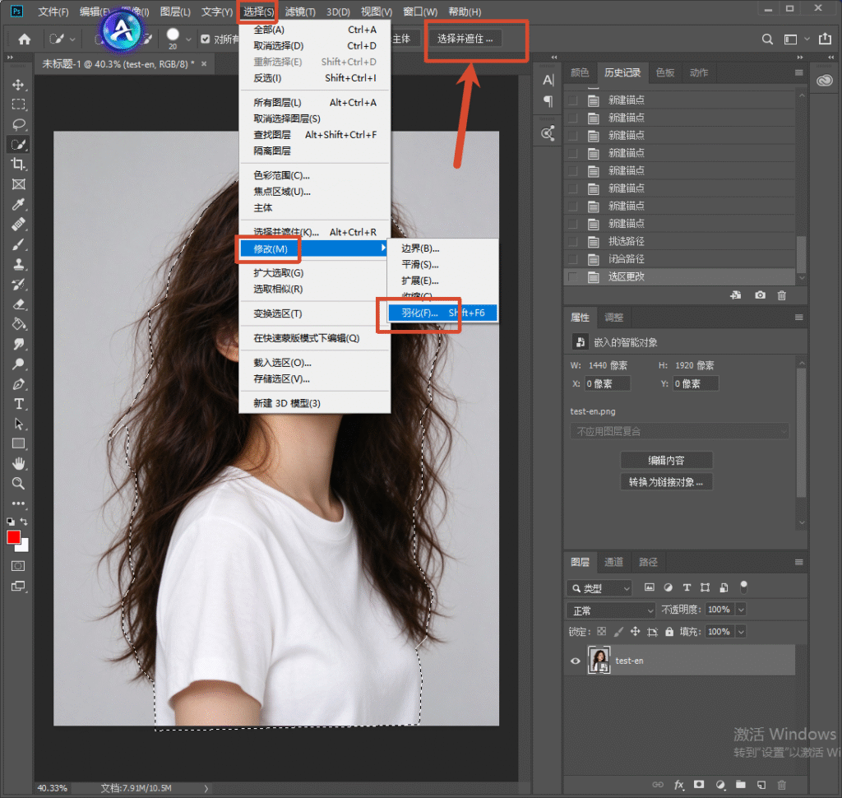Select the Horizontal Type tool
Image resolution: width=842 pixels, height=798 pixels.
18,404
